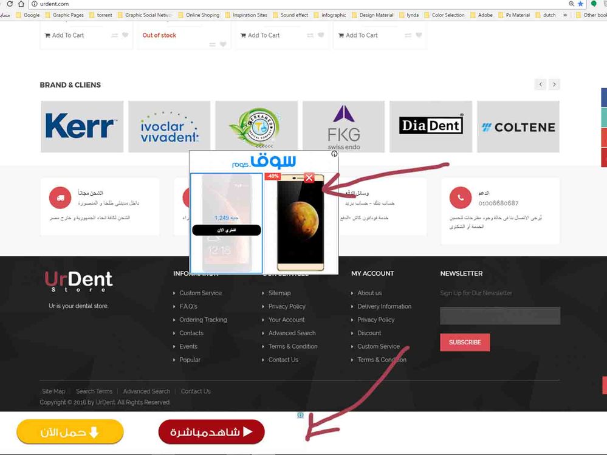Image resolution: width=607 pixels, height=455 pixels.
Task: Add first product to wishlist heart icon
Action: point(125,35)
